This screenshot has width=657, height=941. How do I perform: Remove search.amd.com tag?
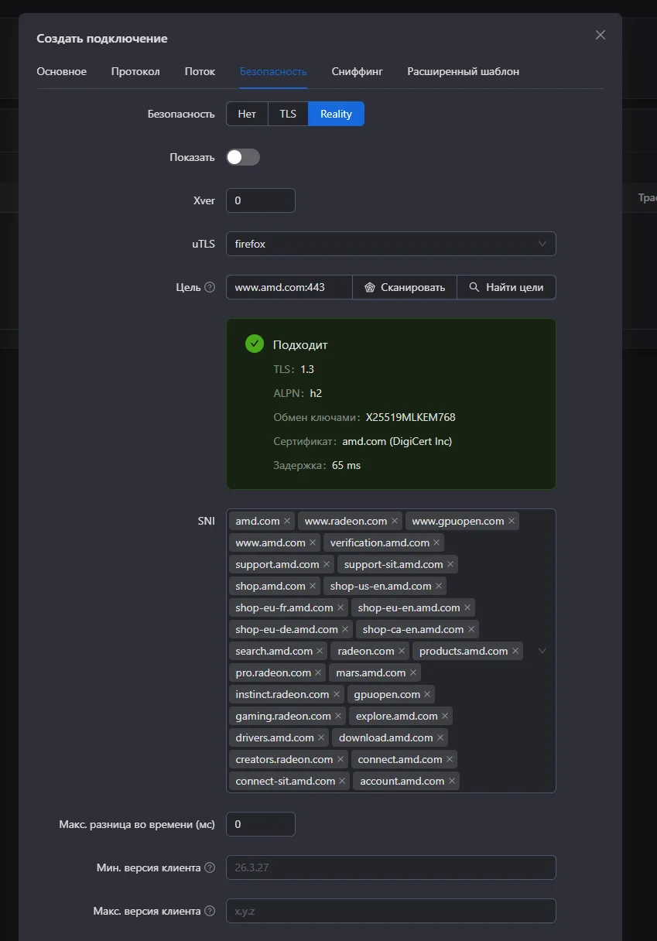[x=320, y=652]
